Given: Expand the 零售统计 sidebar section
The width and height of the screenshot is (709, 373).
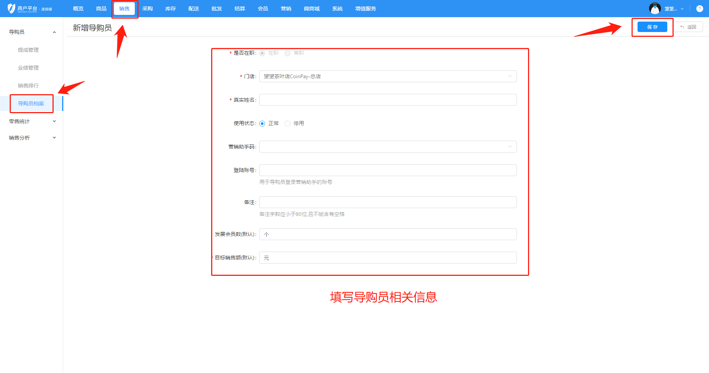Looking at the screenshot, I should 54,121.
